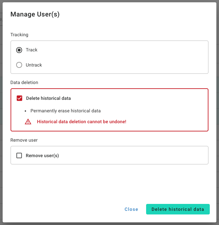Click the Untrack option label text

click(x=34, y=65)
